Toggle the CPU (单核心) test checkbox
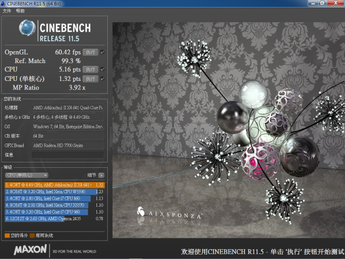Viewport: 345px width, 259px height. point(102,79)
